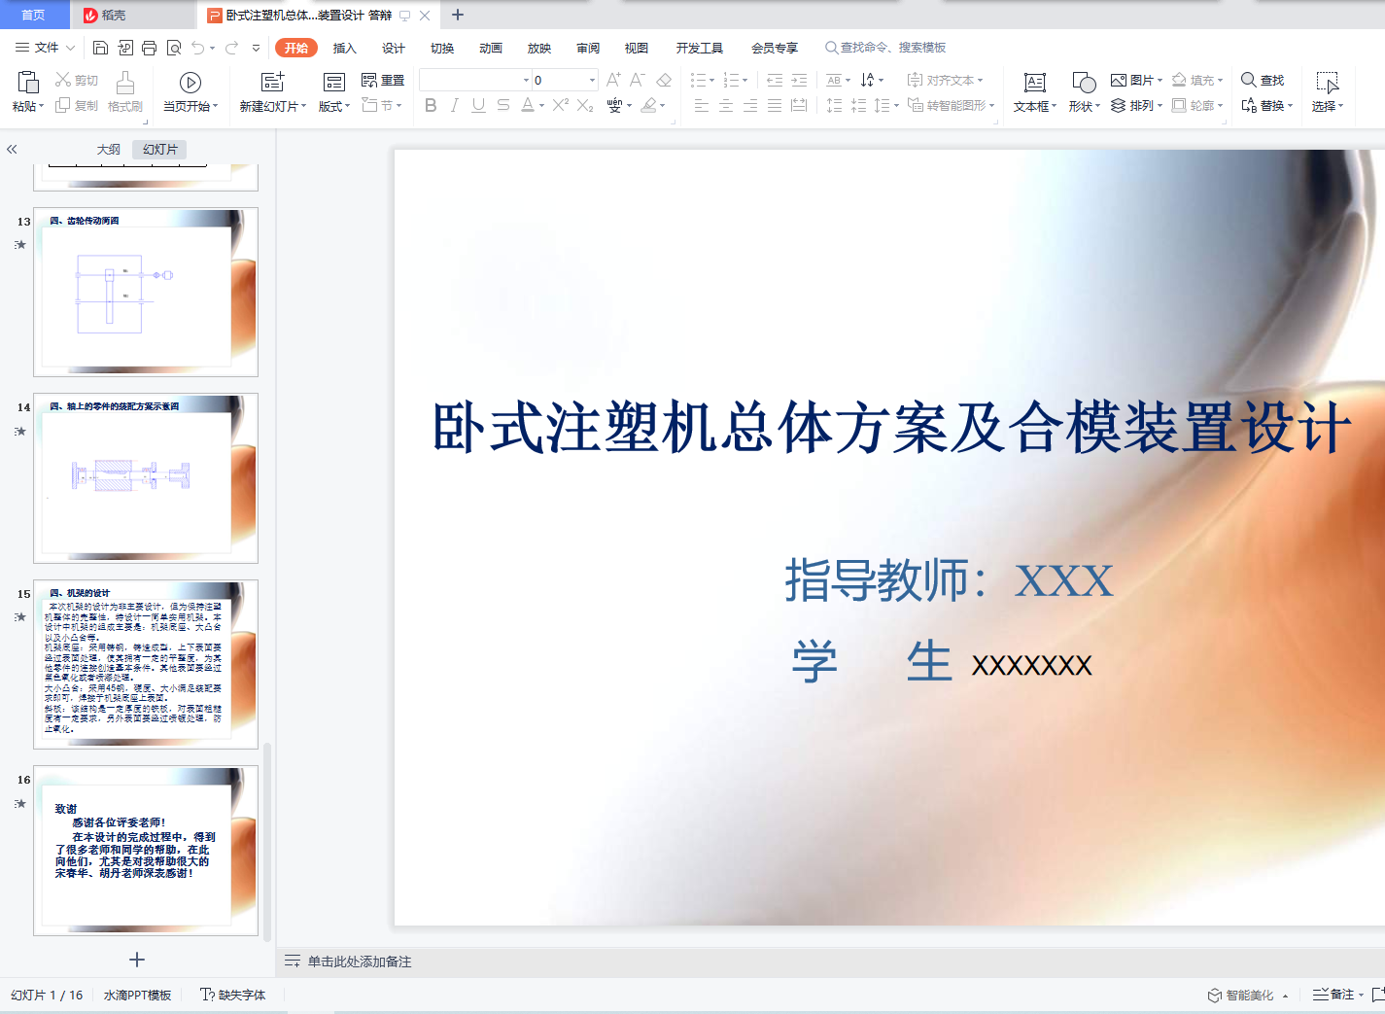The width and height of the screenshot is (1385, 1014).
Task: Click the Save icon in quick access bar
Action: (x=100, y=48)
